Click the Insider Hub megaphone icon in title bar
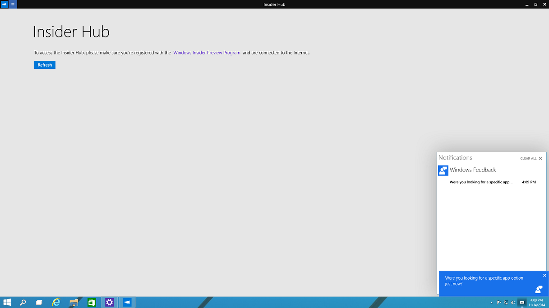Image resolution: width=549 pixels, height=308 pixels. 4,5
